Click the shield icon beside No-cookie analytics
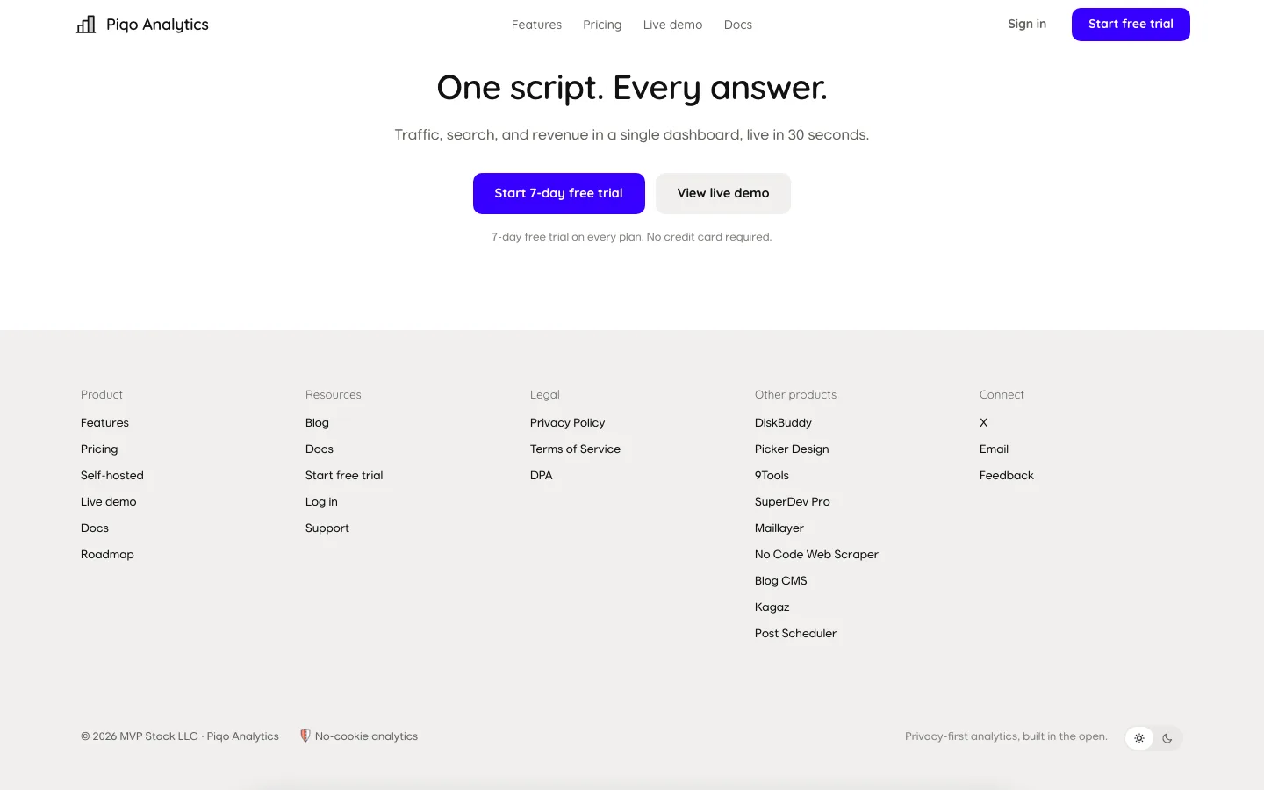 305,736
